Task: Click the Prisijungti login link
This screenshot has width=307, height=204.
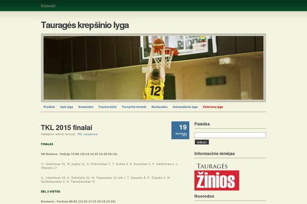Action: (48, 6)
